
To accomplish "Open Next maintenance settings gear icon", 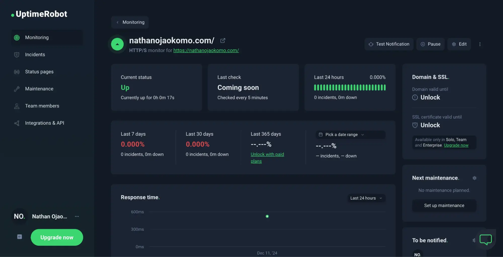I will click(x=474, y=178).
